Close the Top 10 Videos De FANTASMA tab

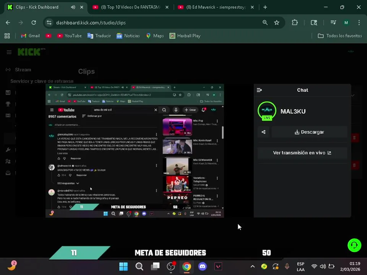(167, 7)
